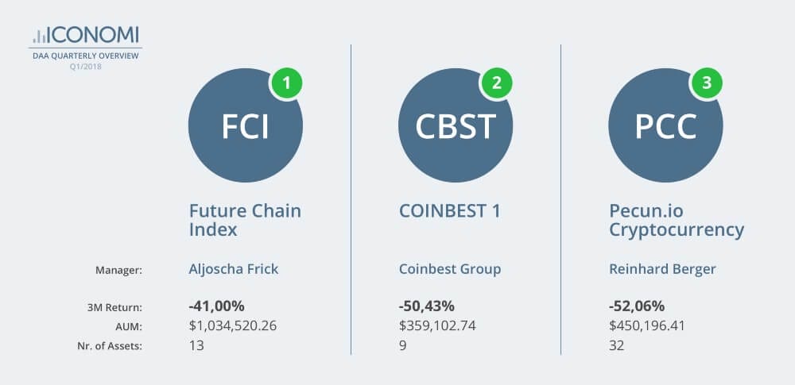This screenshot has width=795, height=385.
Task: Click the CBST circle icon
Action: 455,128
